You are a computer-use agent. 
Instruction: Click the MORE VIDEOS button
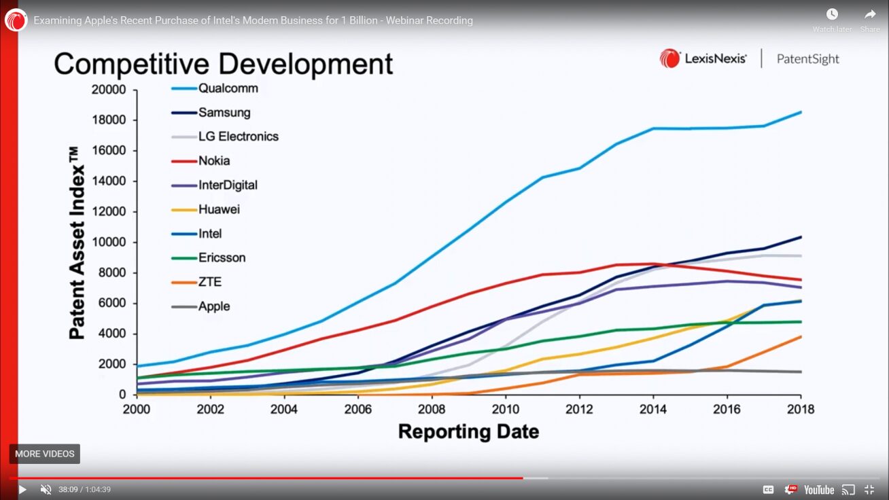click(x=45, y=454)
